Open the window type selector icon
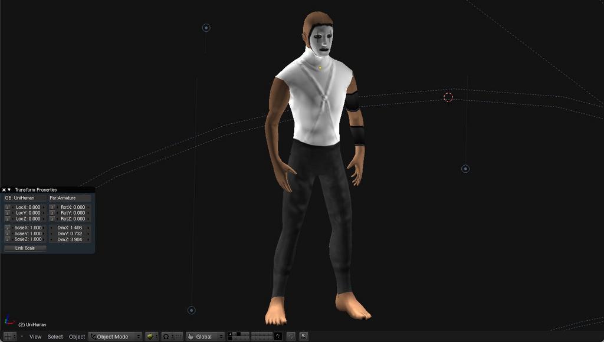This screenshot has height=342, width=604. (x=10, y=337)
